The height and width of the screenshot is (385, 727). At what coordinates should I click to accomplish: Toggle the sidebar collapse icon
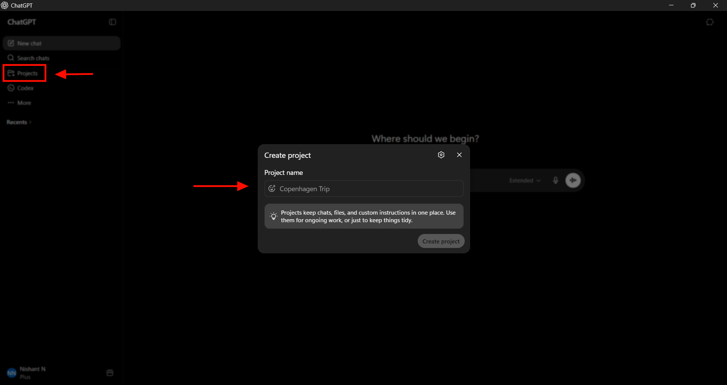pos(113,22)
